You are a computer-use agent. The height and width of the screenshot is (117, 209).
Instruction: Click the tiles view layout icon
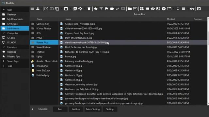(x=142, y=9)
